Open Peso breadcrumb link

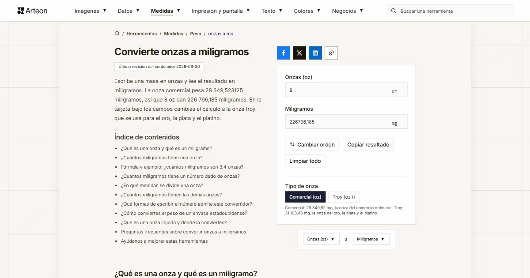click(196, 34)
